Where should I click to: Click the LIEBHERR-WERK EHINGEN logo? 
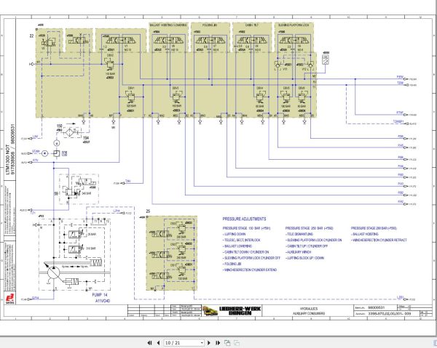pyautogui.click(x=232, y=310)
